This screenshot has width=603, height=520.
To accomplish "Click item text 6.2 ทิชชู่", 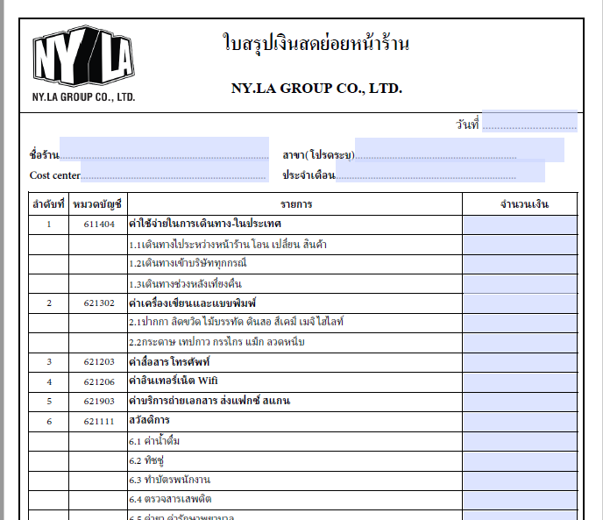I will coord(146,460).
